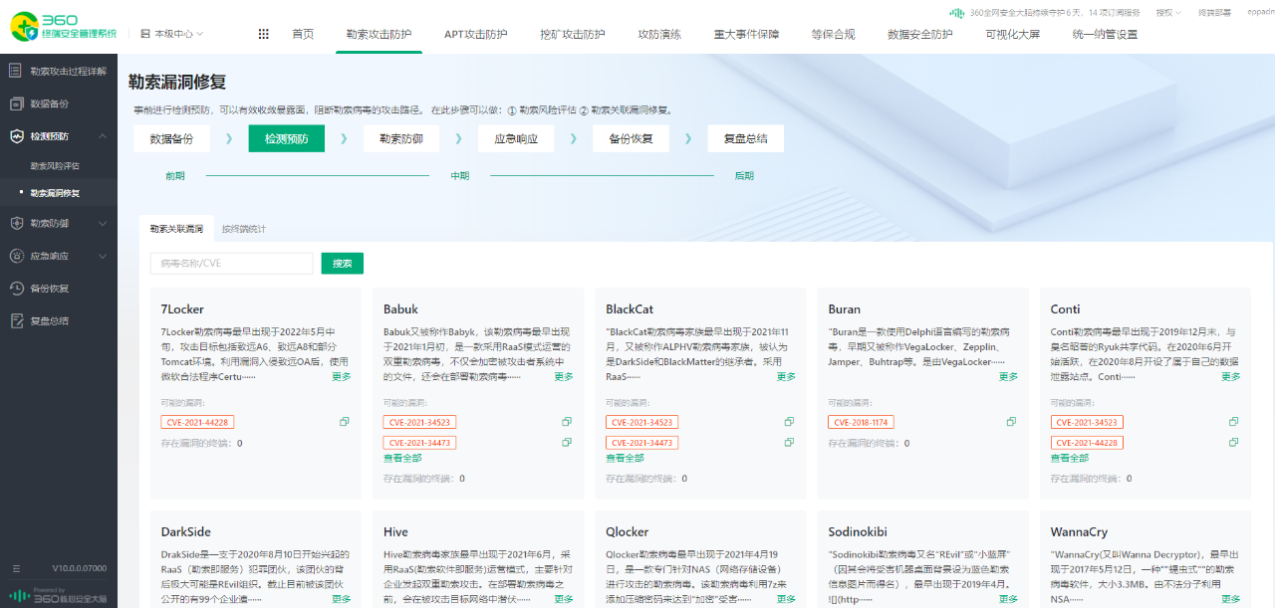Click 备份恢复 history icon in sidebar
Screen dimensions: 1275x608
16,289
